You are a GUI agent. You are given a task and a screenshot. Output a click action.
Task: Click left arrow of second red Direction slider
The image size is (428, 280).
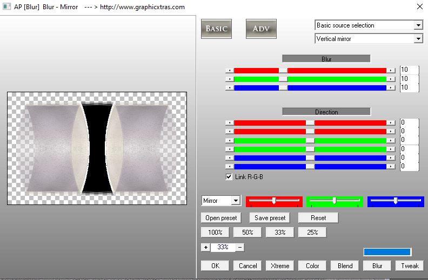tap(230, 132)
